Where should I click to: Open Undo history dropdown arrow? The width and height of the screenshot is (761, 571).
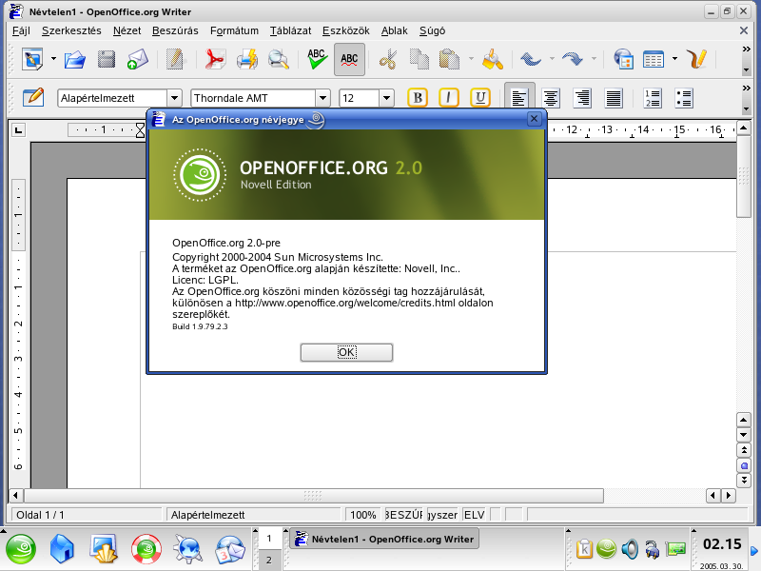(x=552, y=59)
